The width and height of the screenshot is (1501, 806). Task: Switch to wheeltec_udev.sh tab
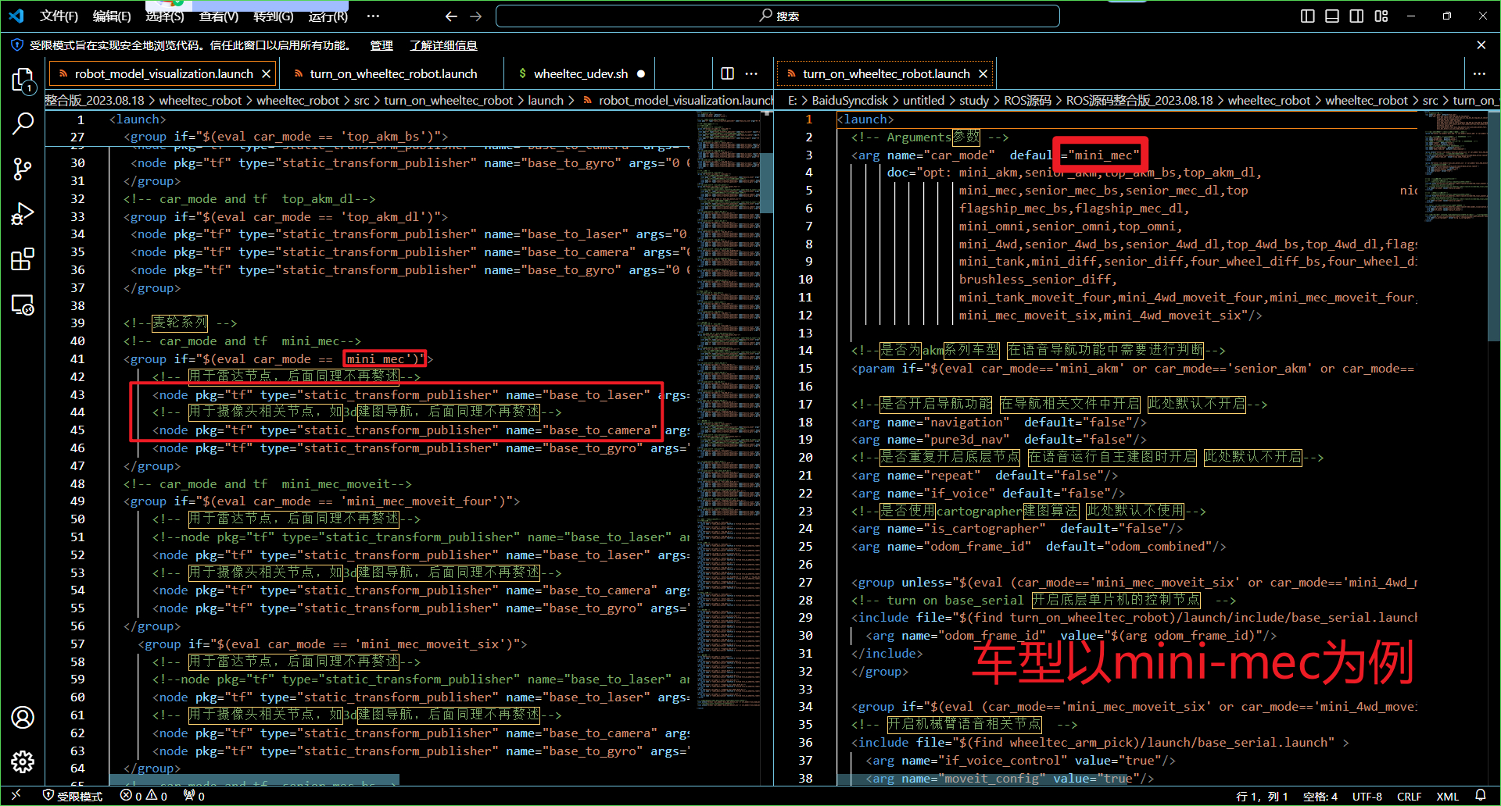580,73
